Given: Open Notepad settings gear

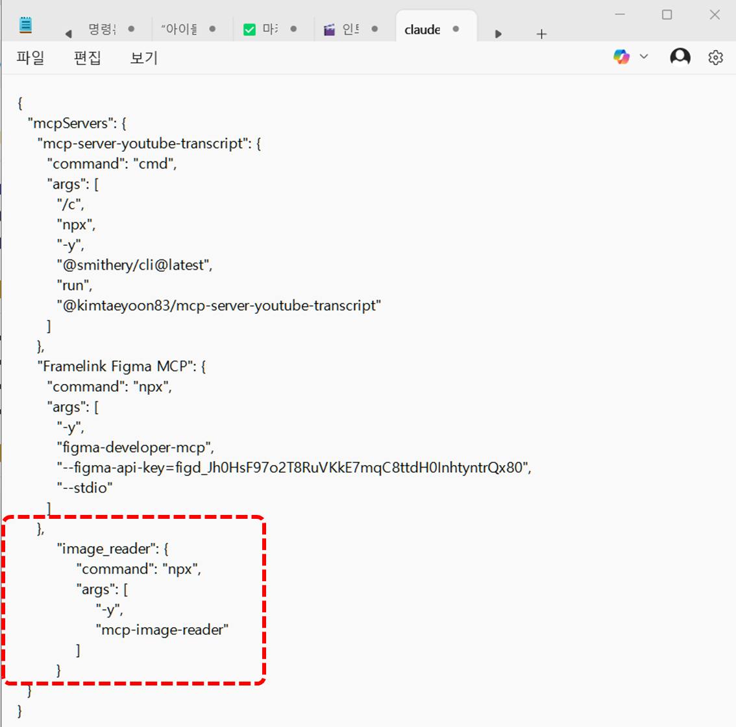Looking at the screenshot, I should coord(715,58).
